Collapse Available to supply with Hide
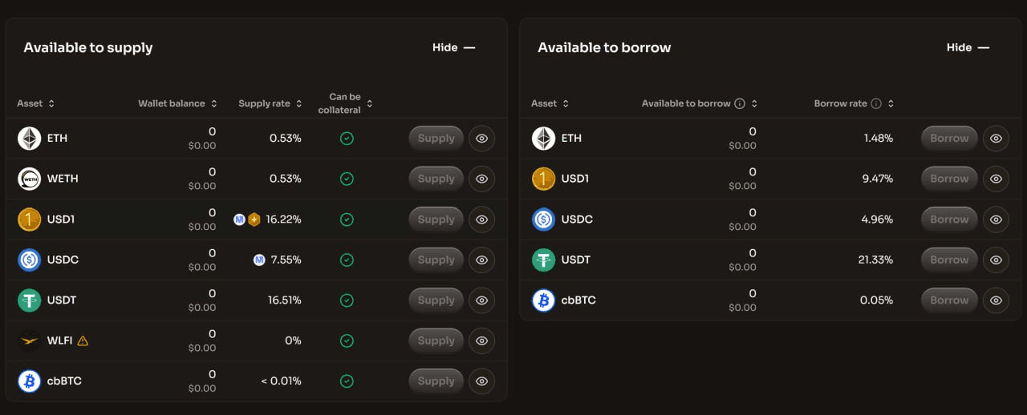 pos(454,47)
